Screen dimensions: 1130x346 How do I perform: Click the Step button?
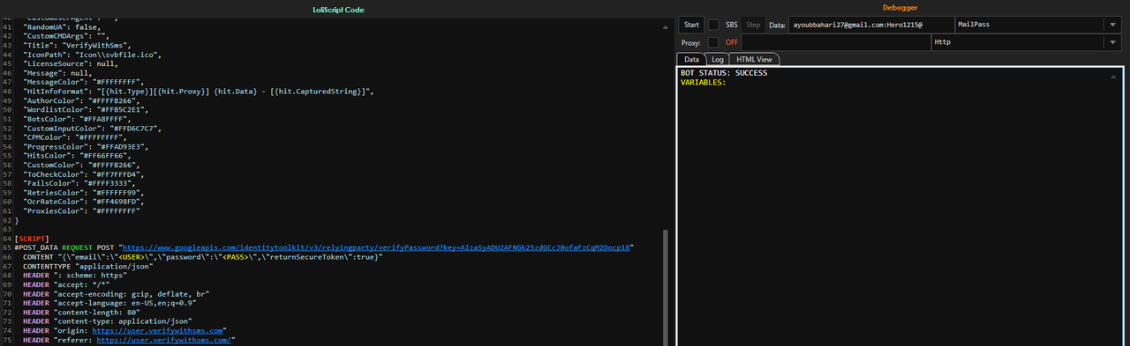point(753,25)
